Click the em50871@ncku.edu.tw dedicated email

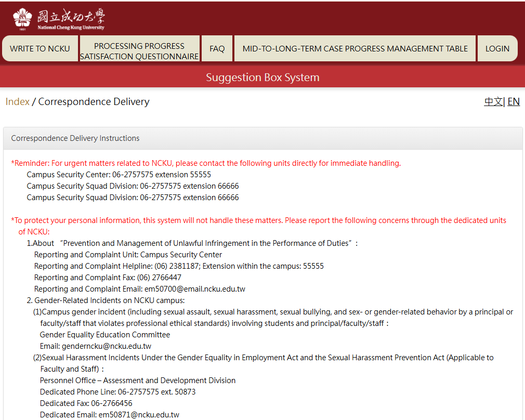coord(139,415)
